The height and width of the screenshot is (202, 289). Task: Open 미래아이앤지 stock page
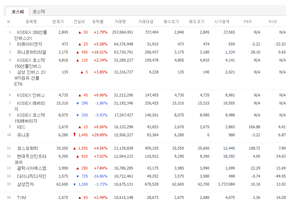29,44
